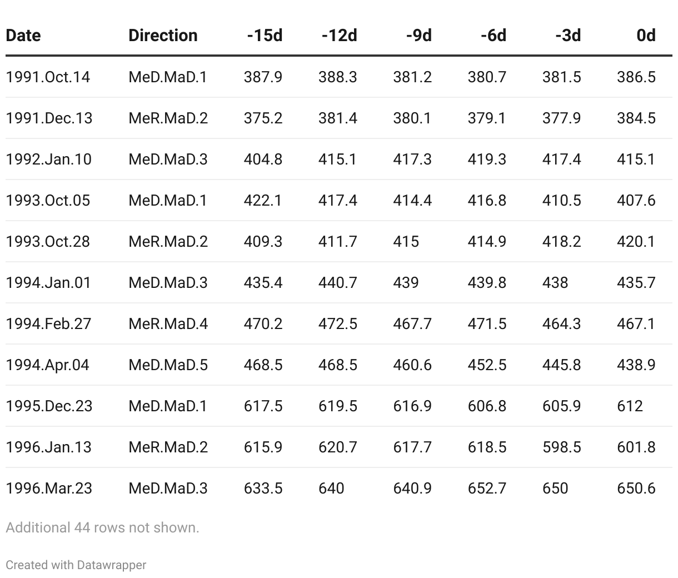
Task: Click value 422.1 in the 1993.Oct.05 row
Action: click(263, 200)
